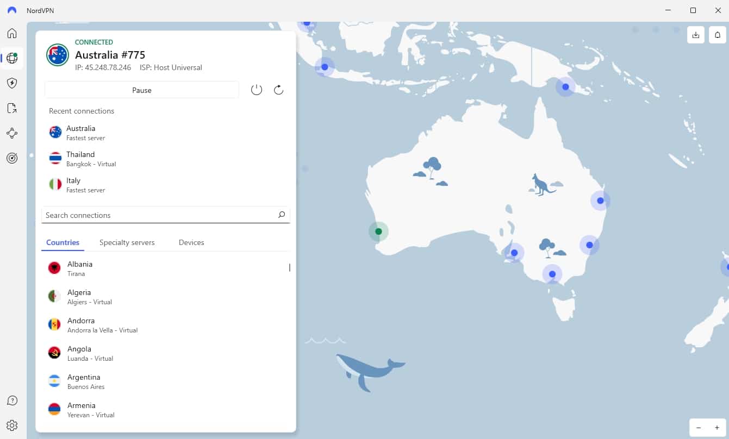Select the globe VPN map sidebar icon

point(12,58)
